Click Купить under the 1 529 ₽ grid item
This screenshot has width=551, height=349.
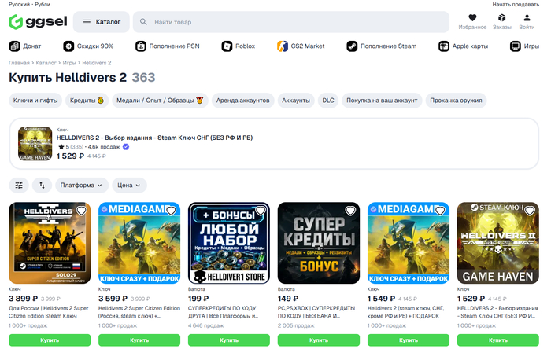[x=498, y=340]
